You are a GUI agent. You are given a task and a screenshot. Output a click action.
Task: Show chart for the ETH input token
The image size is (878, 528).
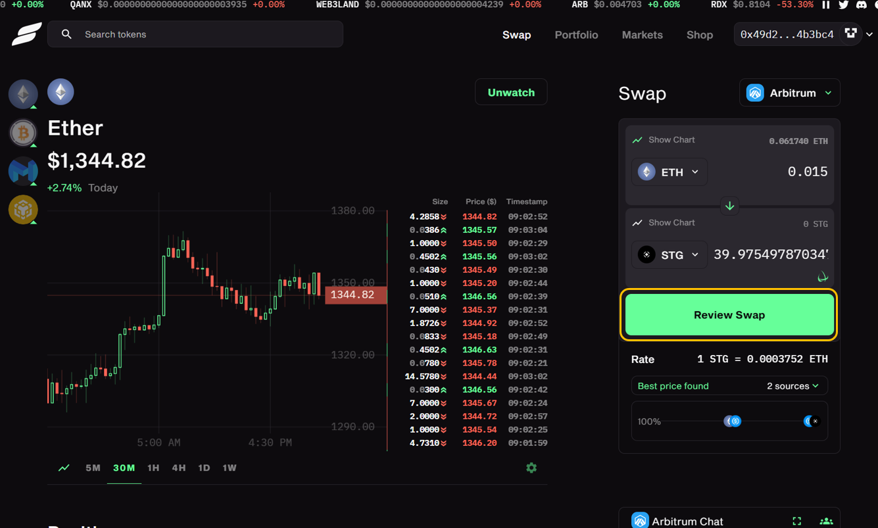pyautogui.click(x=663, y=140)
